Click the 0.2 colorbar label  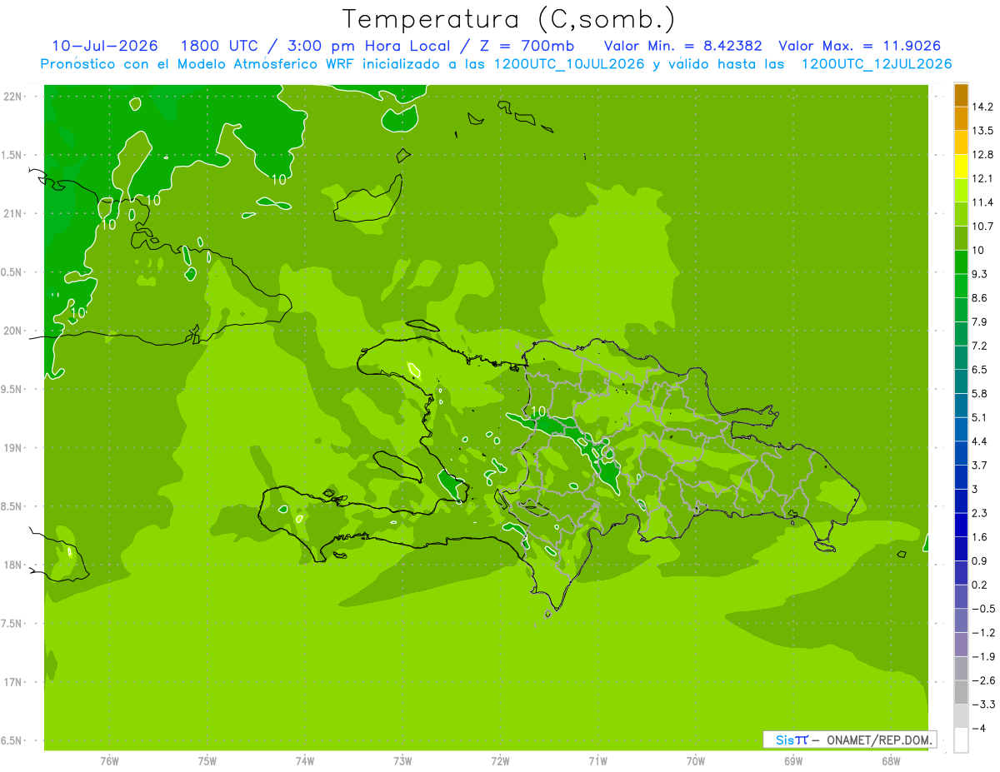pyautogui.click(x=980, y=585)
